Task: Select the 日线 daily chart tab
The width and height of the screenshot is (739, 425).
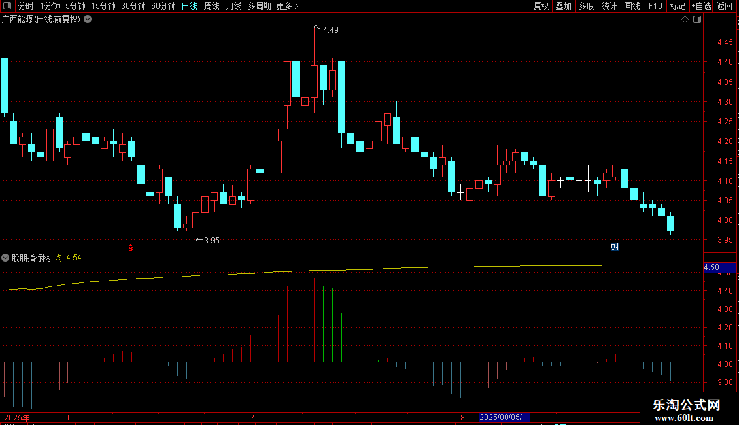Action: (190, 6)
